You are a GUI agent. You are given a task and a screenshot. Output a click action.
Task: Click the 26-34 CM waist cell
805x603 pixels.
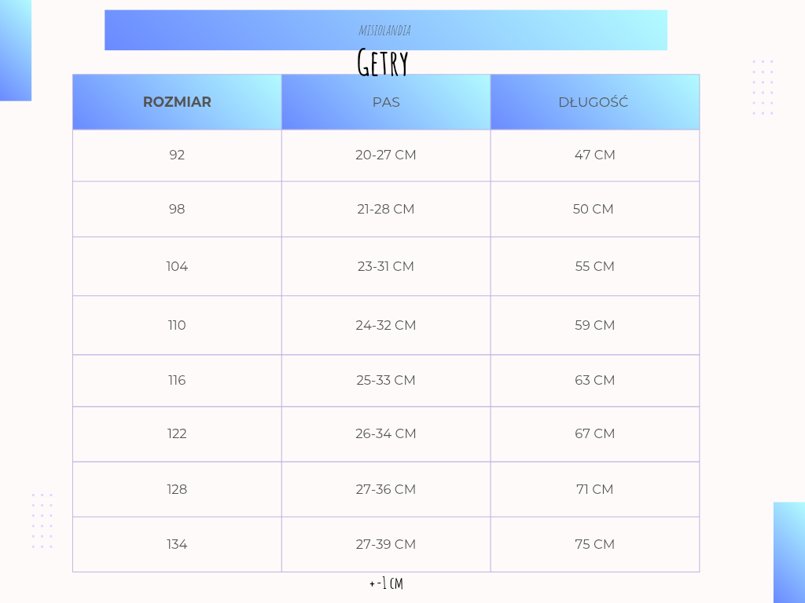point(386,433)
